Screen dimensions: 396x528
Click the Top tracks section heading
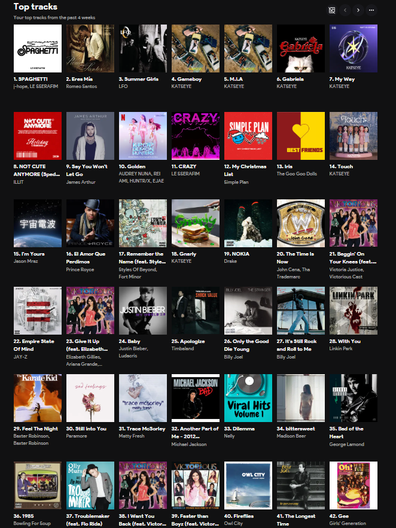coord(35,7)
